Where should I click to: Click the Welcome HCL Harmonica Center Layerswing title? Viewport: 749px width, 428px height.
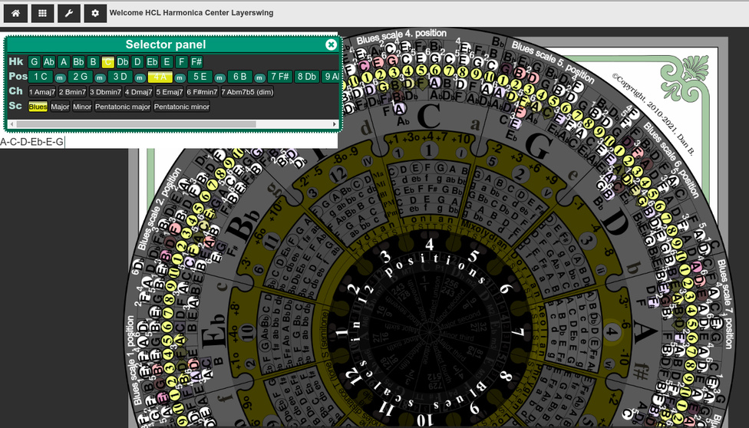click(192, 13)
